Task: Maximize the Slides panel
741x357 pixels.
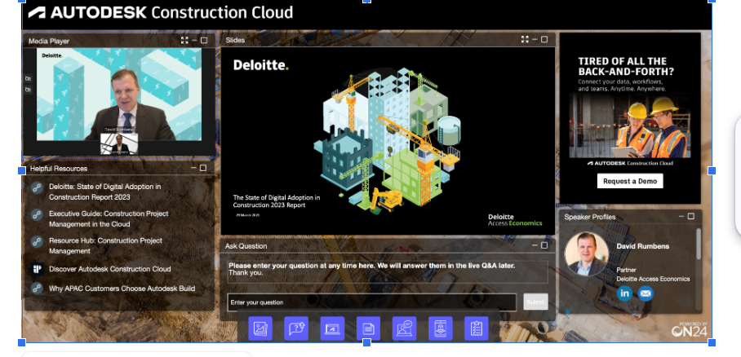Action: (x=544, y=39)
